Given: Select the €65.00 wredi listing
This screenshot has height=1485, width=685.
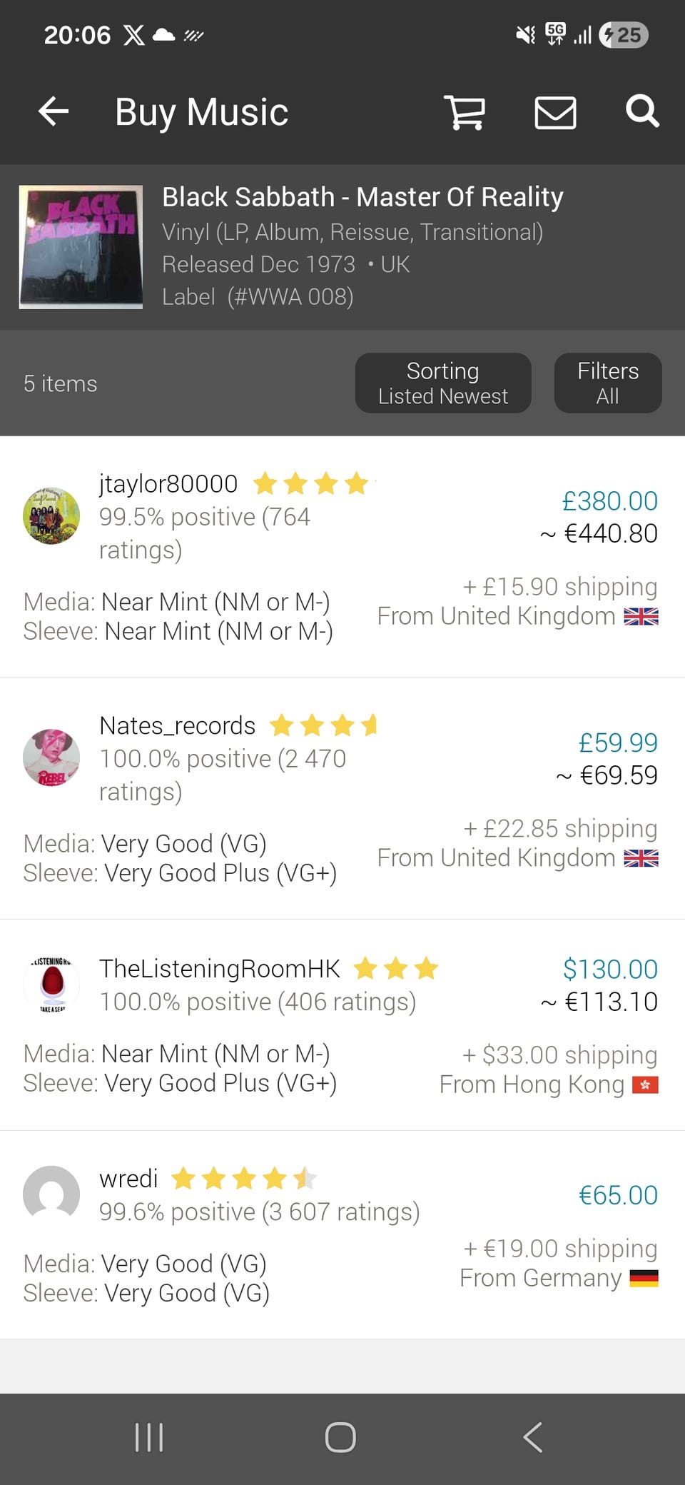Looking at the screenshot, I should [x=618, y=1195].
